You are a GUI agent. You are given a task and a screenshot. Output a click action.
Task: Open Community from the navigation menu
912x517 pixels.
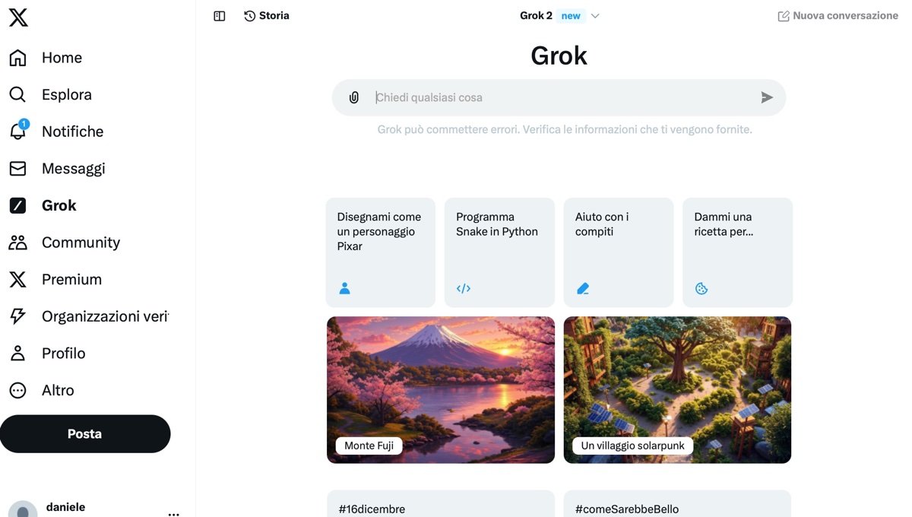pos(81,243)
